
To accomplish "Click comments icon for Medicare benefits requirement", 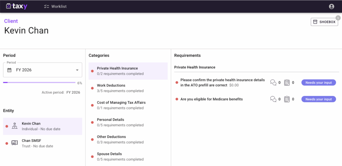I will tap(273, 99).
